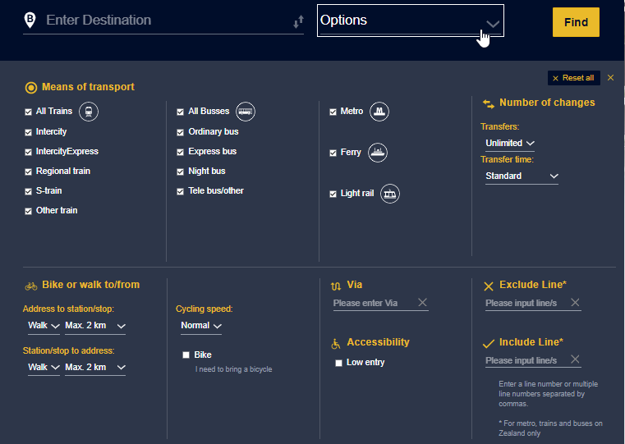This screenshot has width=625, height=444.
Task: Click the train icon beside All Trains
Action: [89, 112]
